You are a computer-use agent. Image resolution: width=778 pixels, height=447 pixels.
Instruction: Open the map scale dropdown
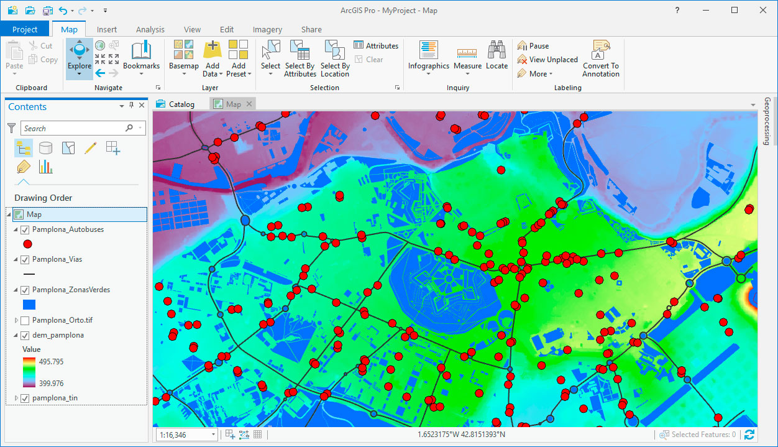[213, 435]
